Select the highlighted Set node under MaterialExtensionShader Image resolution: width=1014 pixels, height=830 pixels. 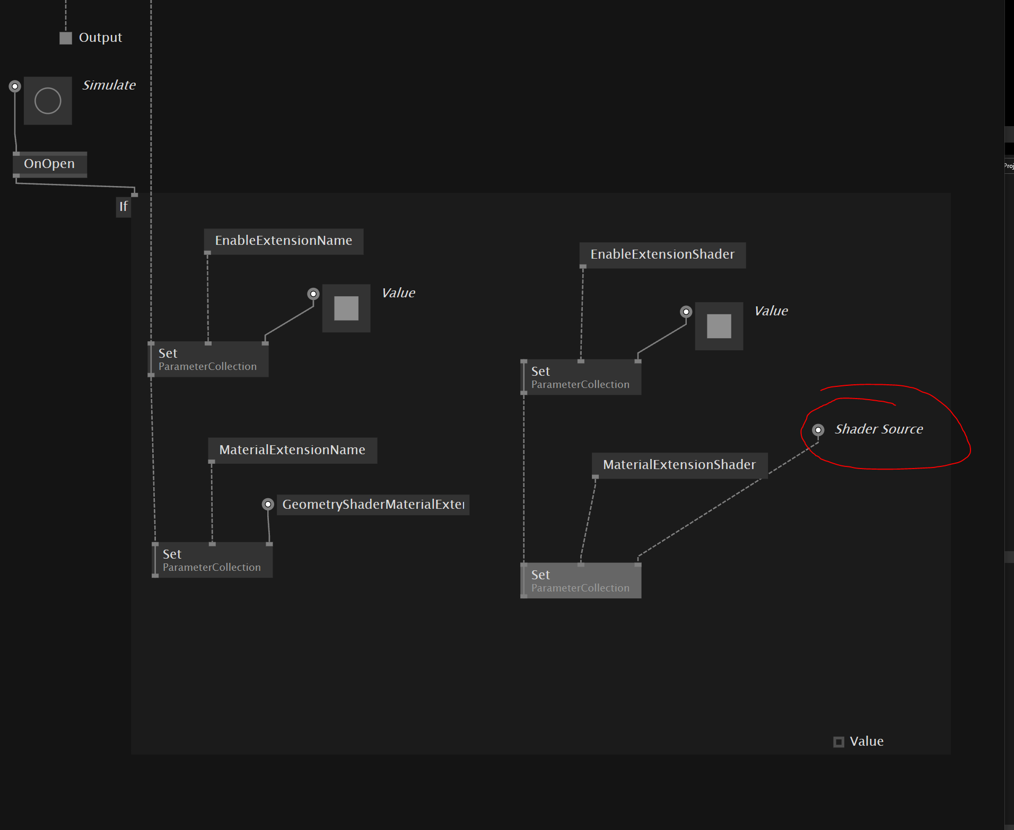(x=581, y=581)
